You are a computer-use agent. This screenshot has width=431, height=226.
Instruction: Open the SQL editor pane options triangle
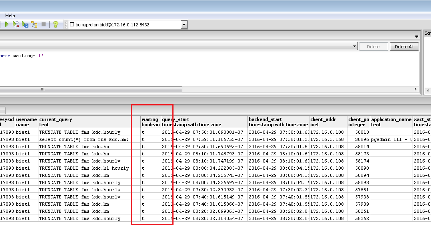point(417,36)
